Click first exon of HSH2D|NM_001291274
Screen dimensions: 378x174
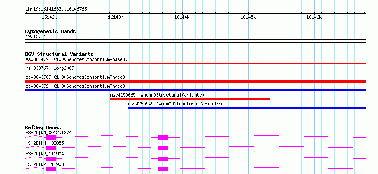coord(51,138)
